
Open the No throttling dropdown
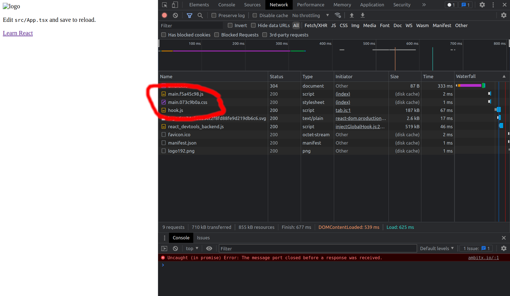[311, 15]
